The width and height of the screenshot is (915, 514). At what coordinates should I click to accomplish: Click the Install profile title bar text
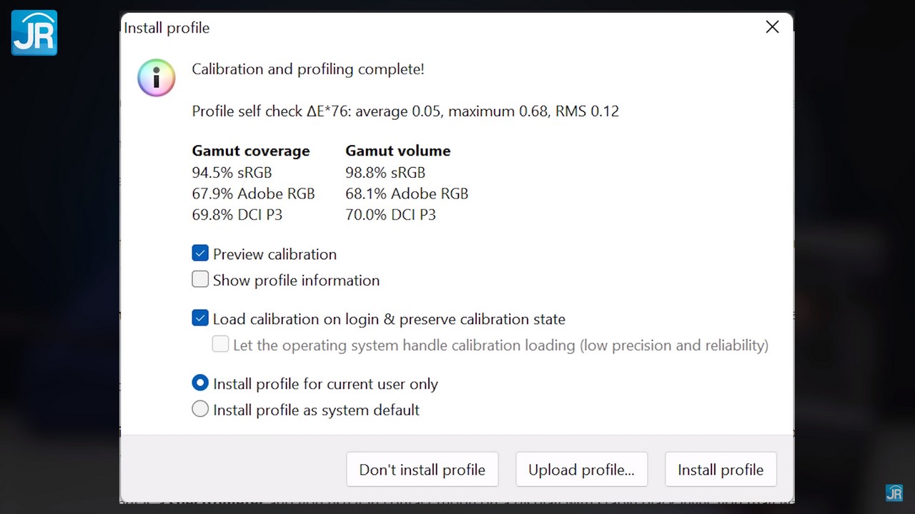(x=167, y=28)
